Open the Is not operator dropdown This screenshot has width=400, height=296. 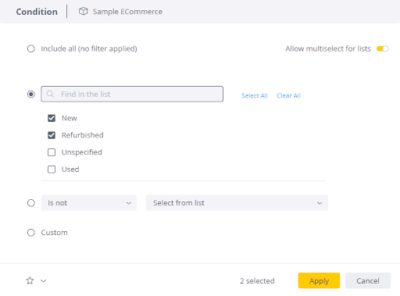(x=89, y=203)
